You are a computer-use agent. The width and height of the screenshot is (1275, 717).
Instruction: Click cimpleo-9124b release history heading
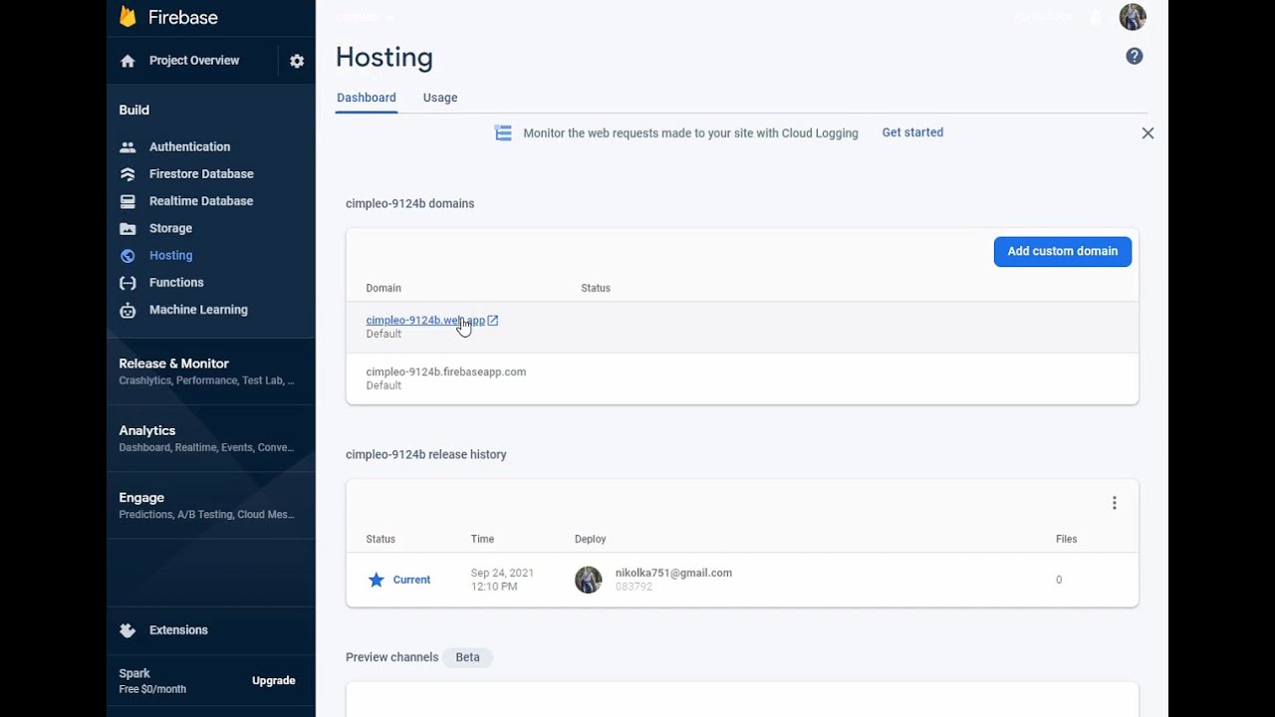pos(426,455)
